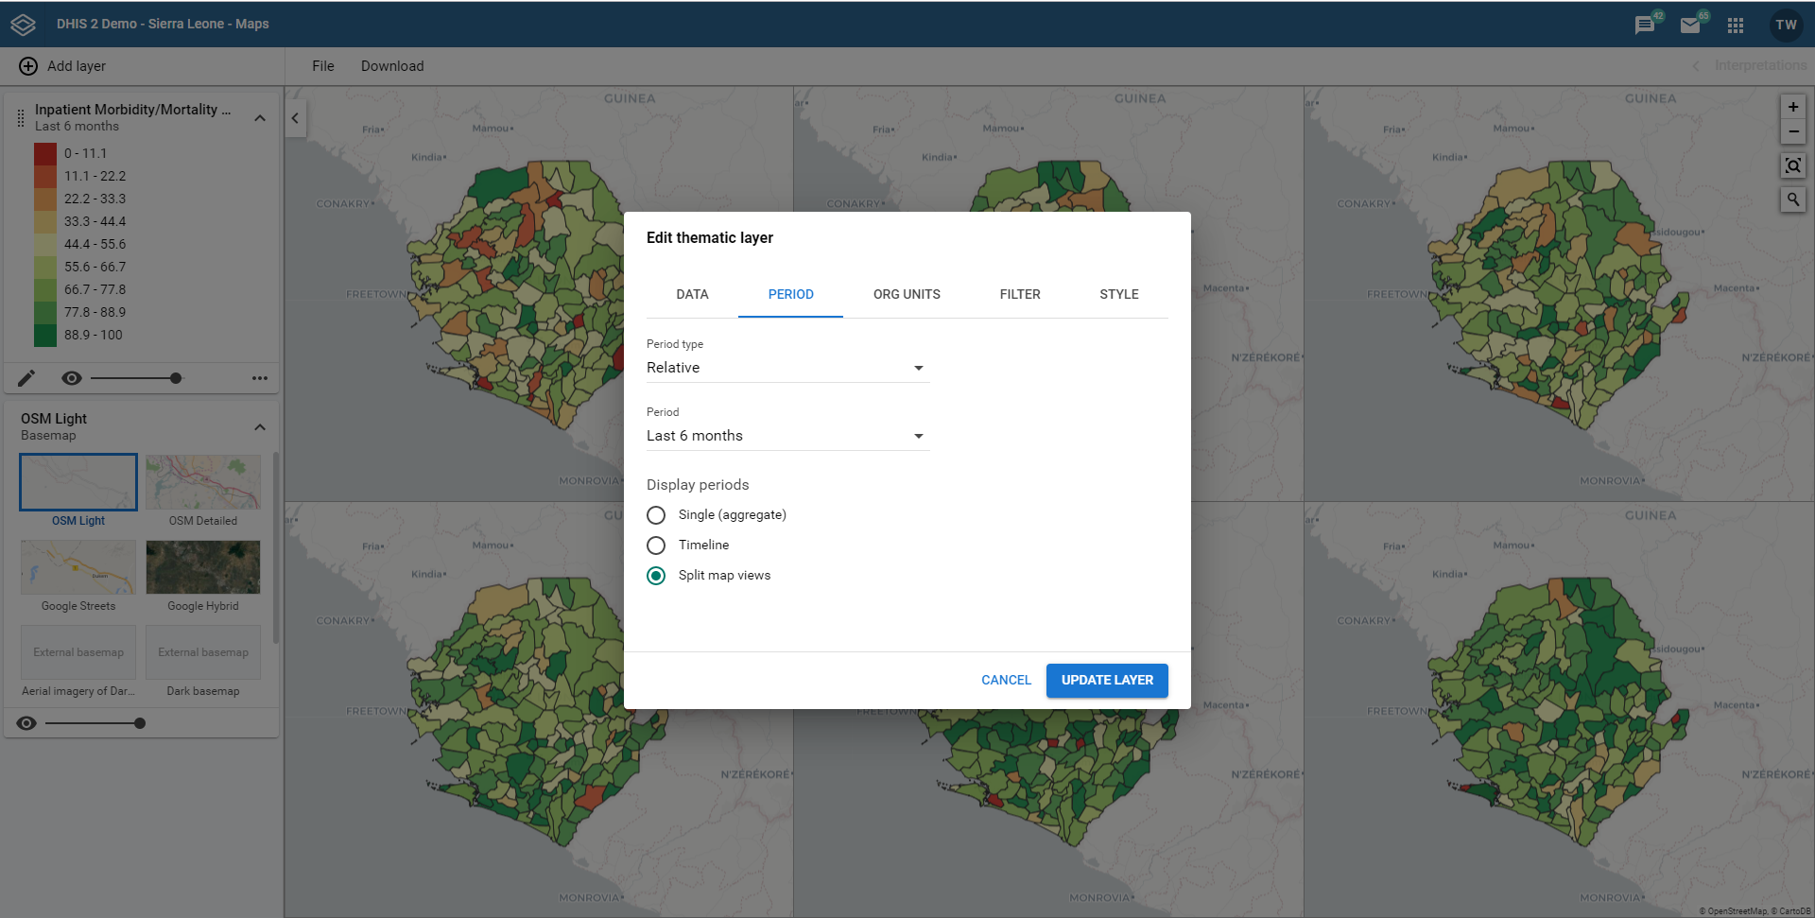Click the zoom out control on the map
The image size is (1815, 918).
coord(1793,131)
